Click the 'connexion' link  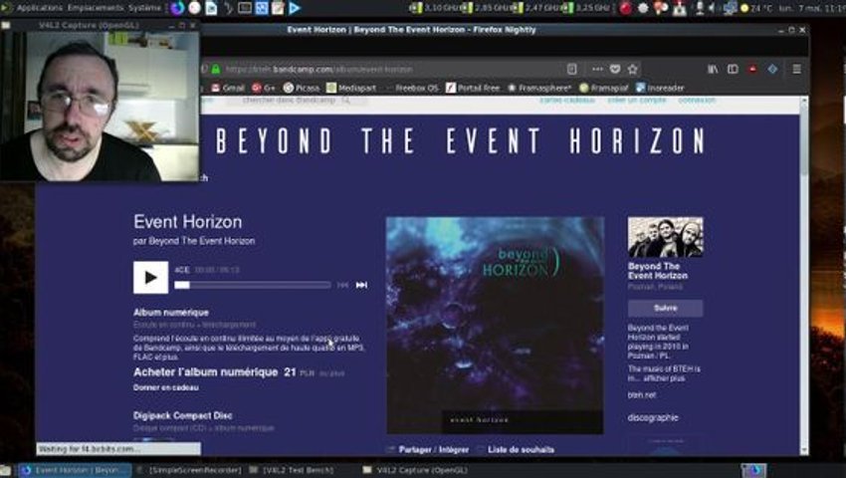(x=697, y=101)
